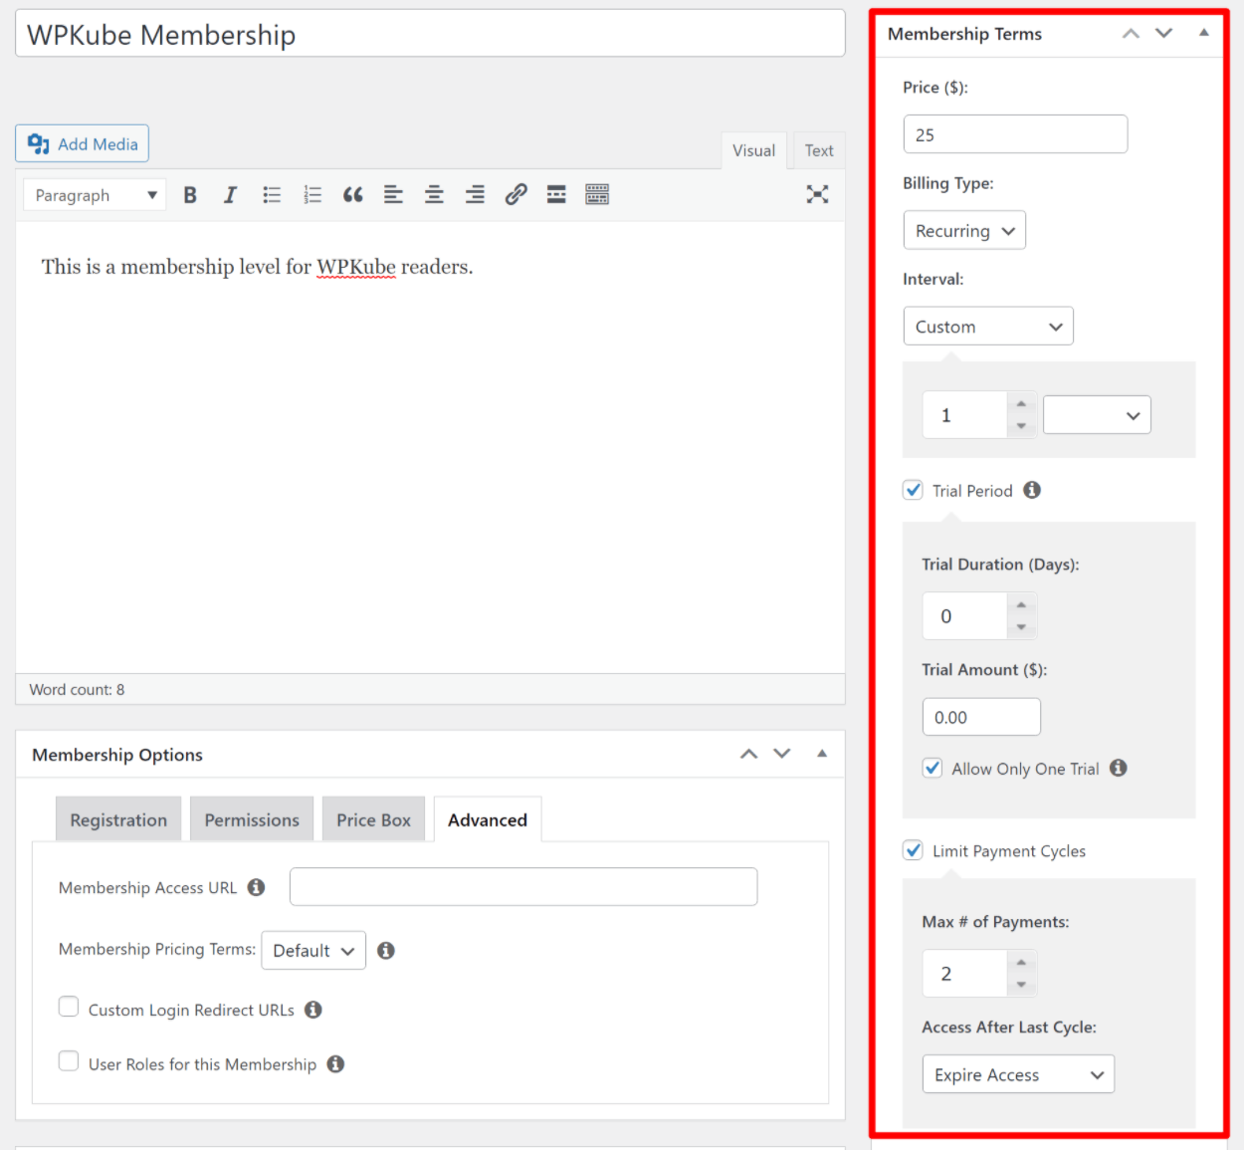Move Membership Options panel down
The height and width of the screenshot is (1150, 1244).
pos(782,754)
